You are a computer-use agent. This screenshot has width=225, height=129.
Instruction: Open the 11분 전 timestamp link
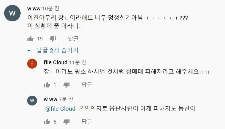78,62
